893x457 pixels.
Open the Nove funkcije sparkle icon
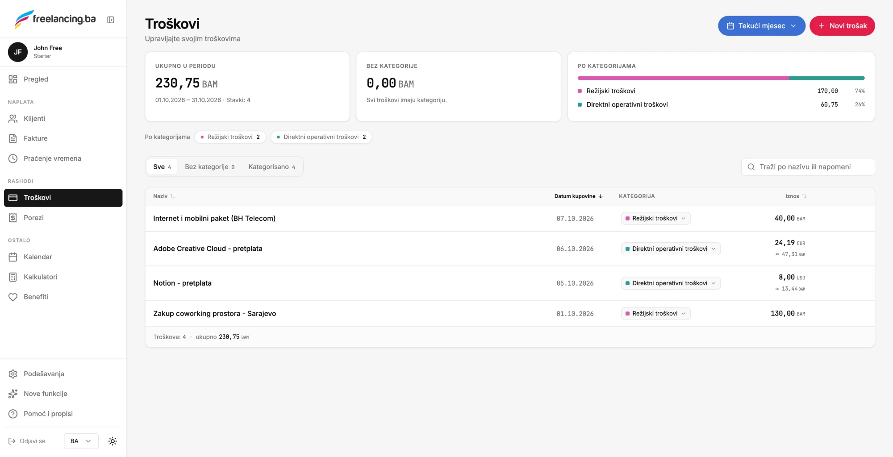pos(13,394)
